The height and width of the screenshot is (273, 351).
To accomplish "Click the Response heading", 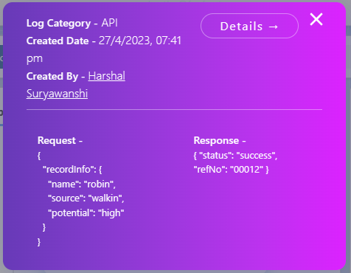I will coord(216,140).
